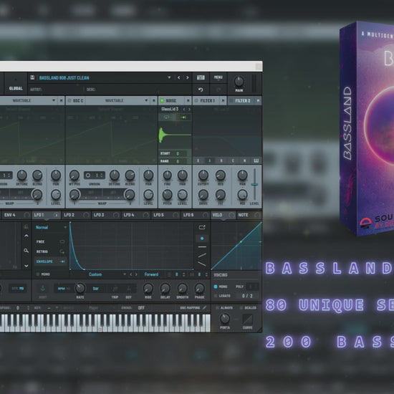Enable porta ALWAYS checkbox
The image size is (394, 394).
pos(217,308)
